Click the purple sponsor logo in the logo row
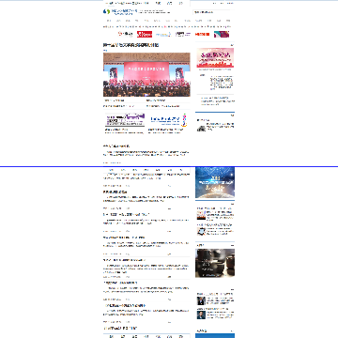The width and height of the screenshot is (338, 338). (x=183, y=34)
